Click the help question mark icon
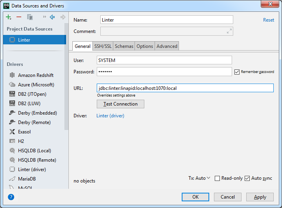The height and width of the screenshot is (208, 282). (x=11, y=197)
